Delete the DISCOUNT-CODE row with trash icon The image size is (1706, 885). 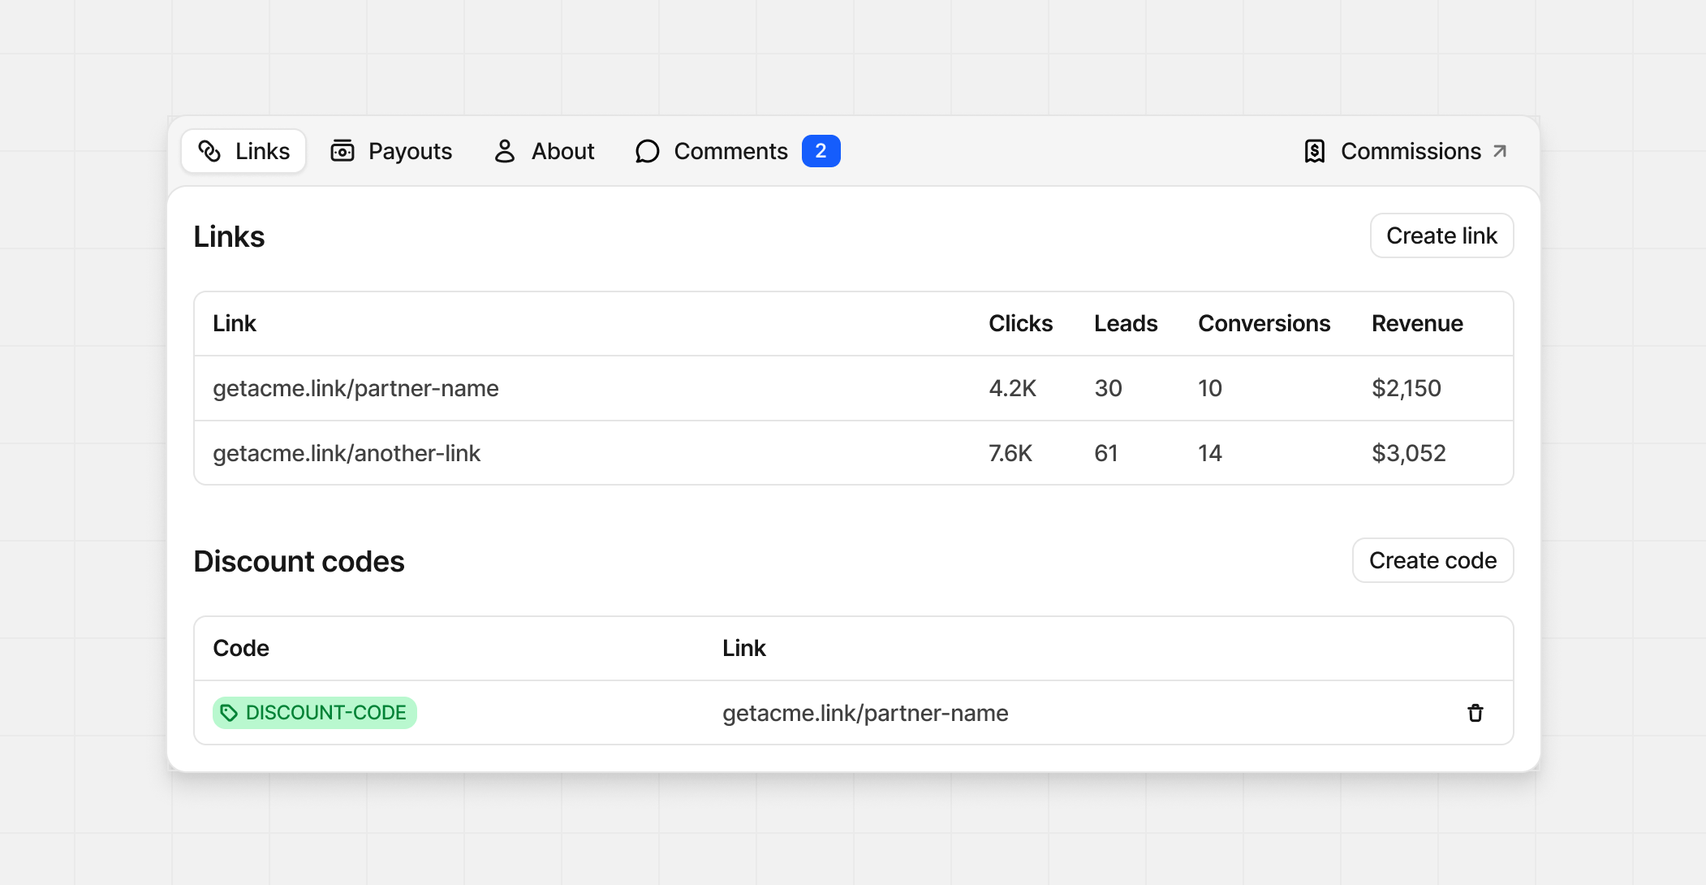point(1475,713)
